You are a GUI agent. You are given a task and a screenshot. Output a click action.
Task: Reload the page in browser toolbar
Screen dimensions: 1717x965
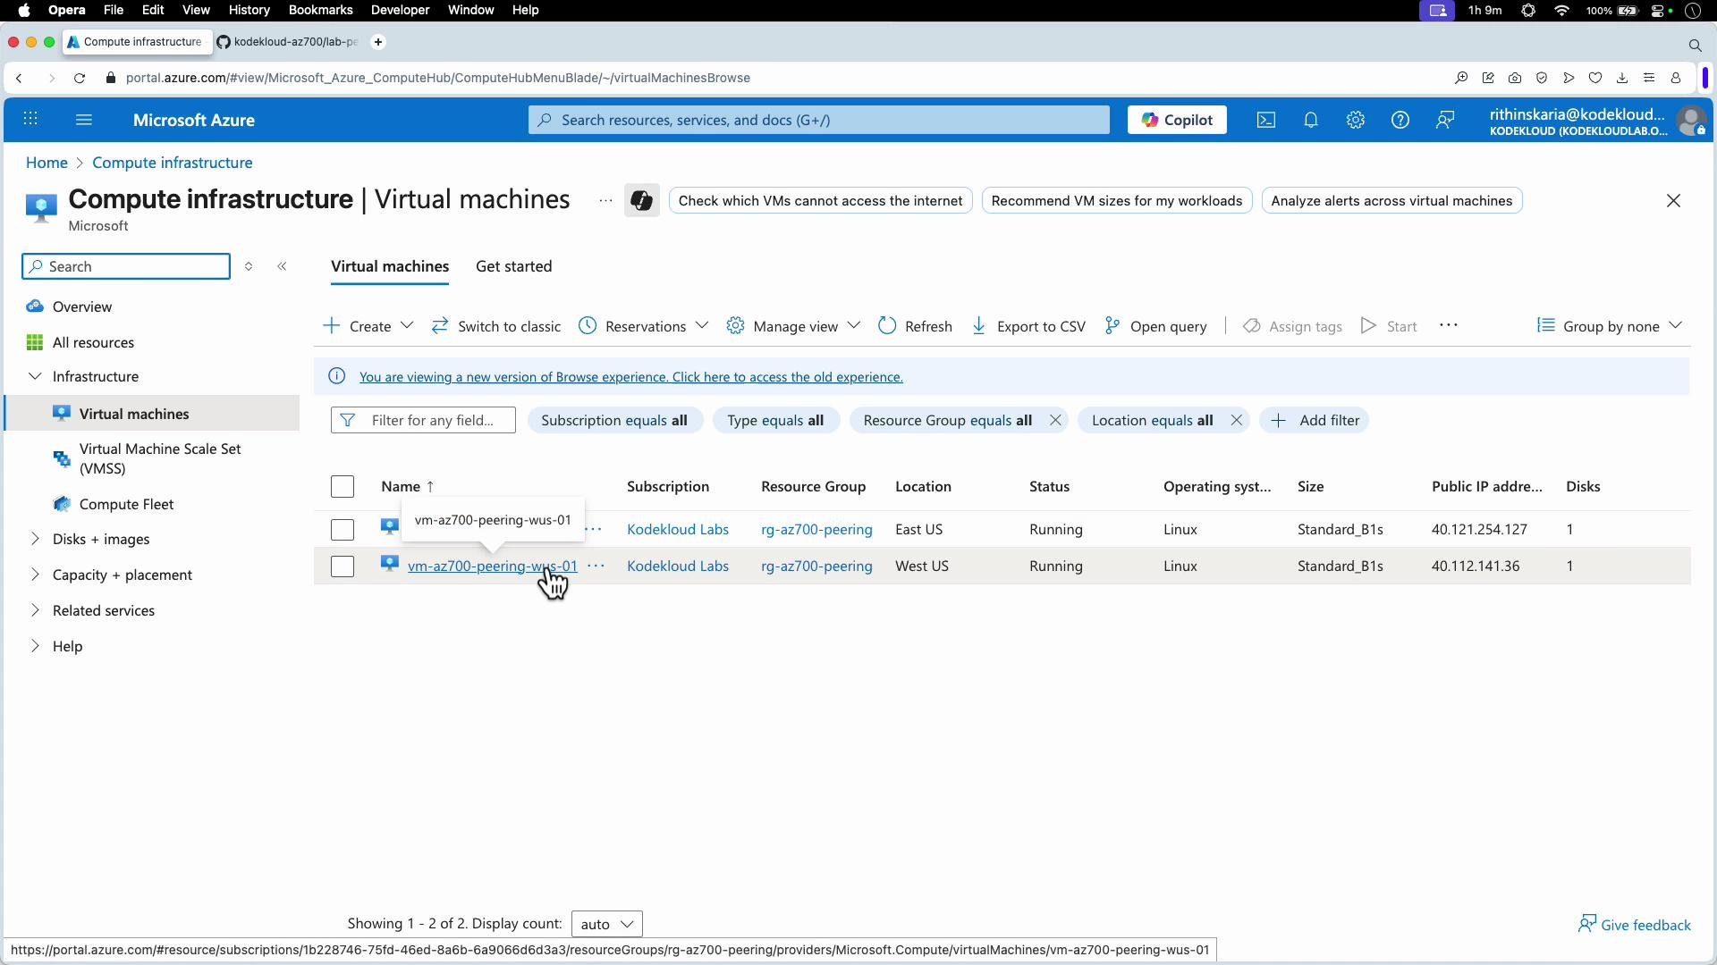tap(80, 79)
